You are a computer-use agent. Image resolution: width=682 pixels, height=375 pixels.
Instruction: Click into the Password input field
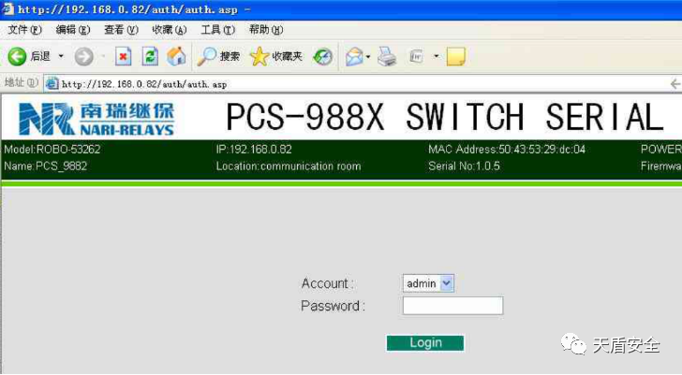(x=452, y=306)
